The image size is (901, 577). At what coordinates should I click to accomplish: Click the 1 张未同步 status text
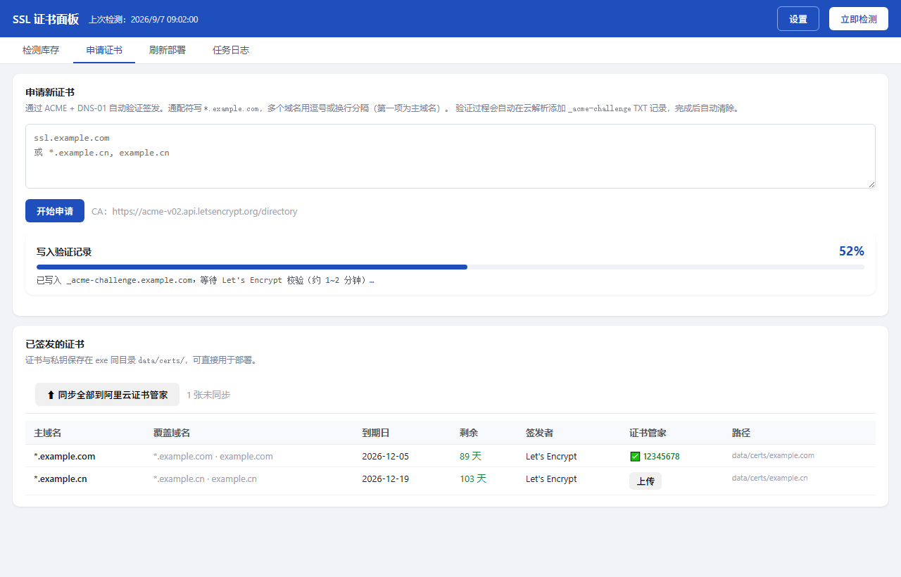pyautogui.click(x=208, y=395)
